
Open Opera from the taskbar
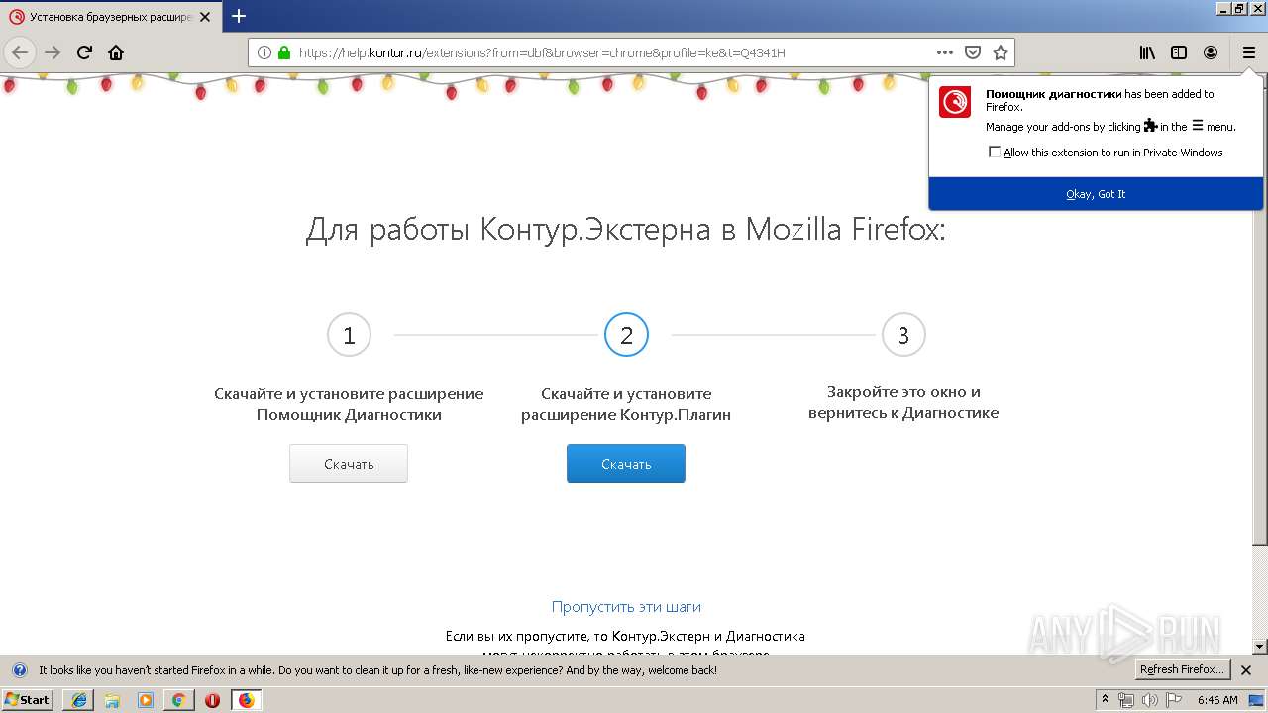click(x=212, y=699)
